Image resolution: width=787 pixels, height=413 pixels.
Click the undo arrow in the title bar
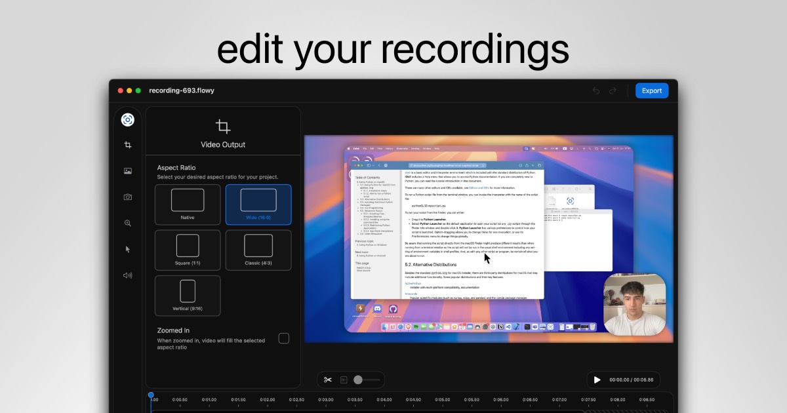click(x=596, y=90)
